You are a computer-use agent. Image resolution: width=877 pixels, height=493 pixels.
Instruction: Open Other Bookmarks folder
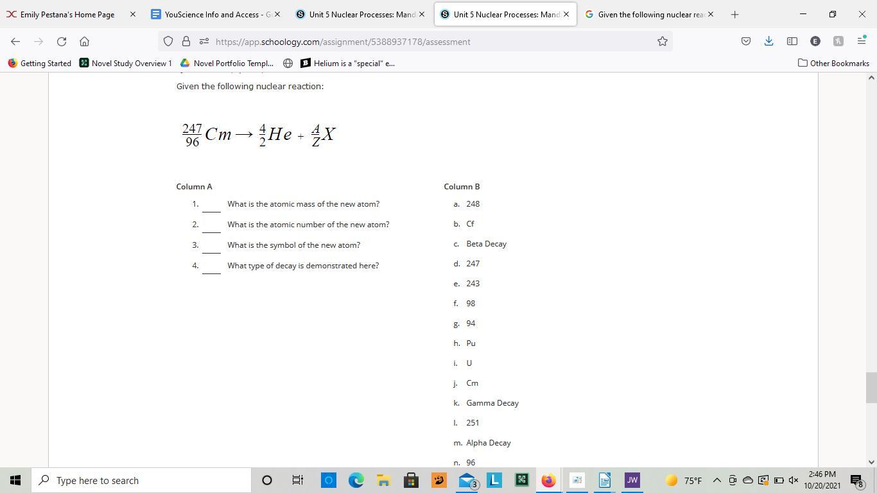pyautogui.click(x=833, y=63)
